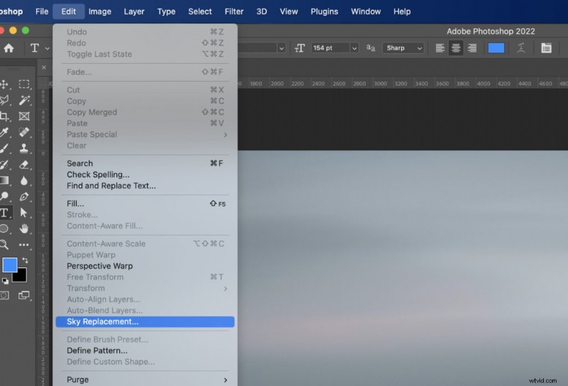568x386 pixels.
Task: Pick the Eyedropper tool
Action: tap(4, 132)
